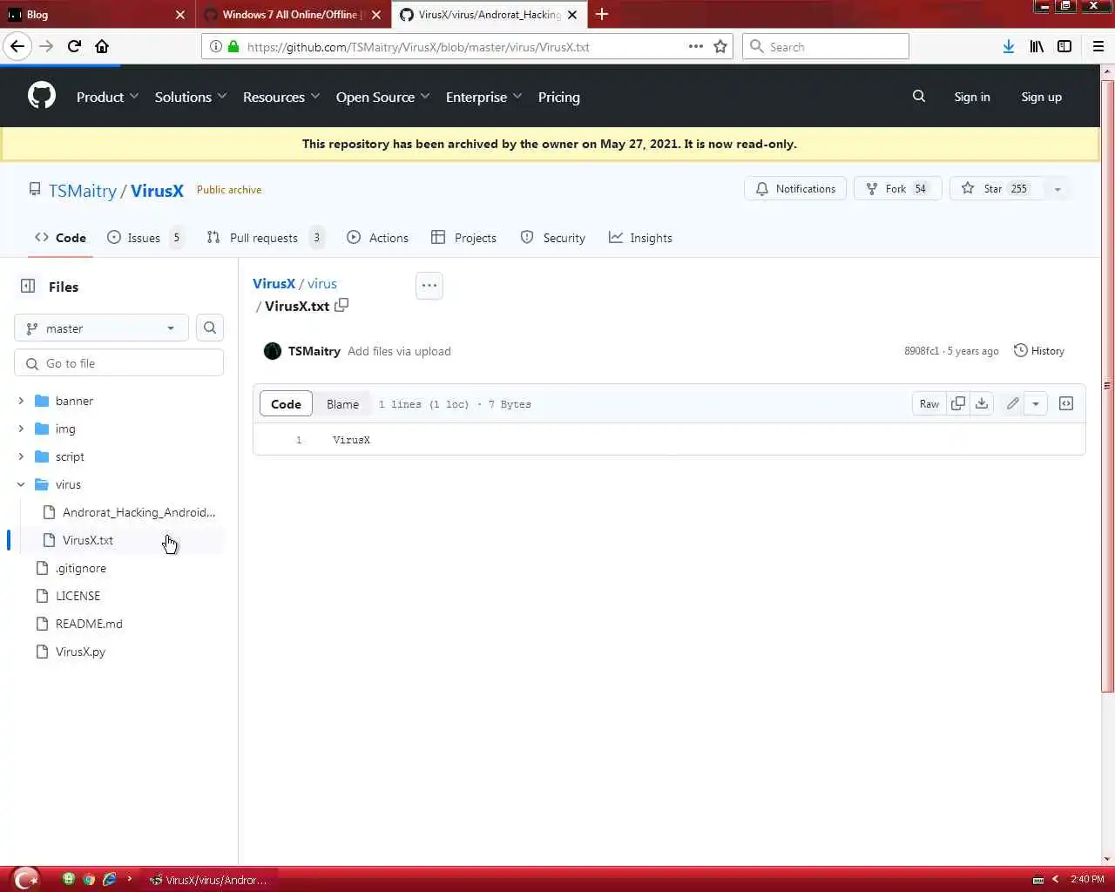Switch to Security tab

(552, 238)
